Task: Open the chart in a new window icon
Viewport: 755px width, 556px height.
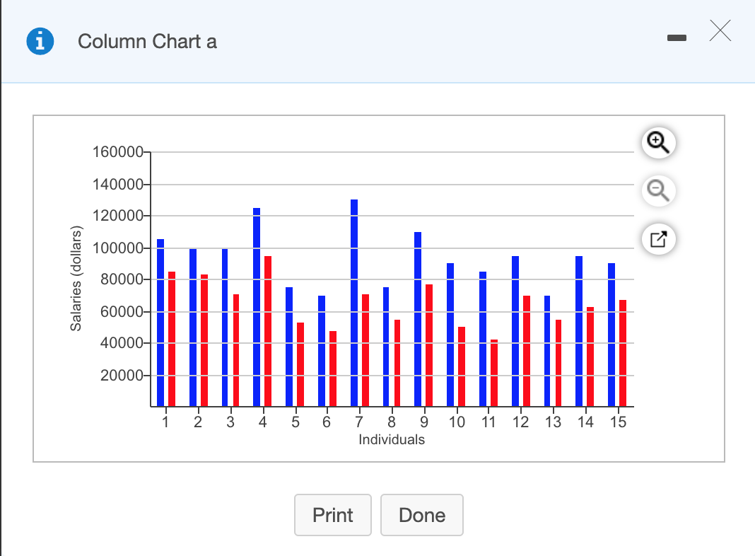Action: coord(658,239)
